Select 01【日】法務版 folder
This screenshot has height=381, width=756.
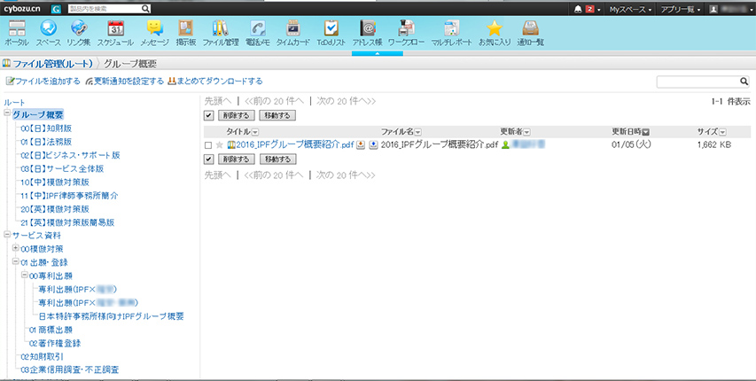pos(46,142)
